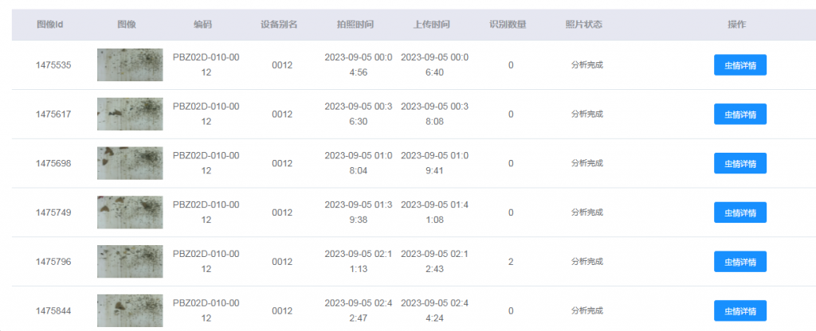Click the 上传时间 column header
816x331 pixels.
(x=431, y=25)
